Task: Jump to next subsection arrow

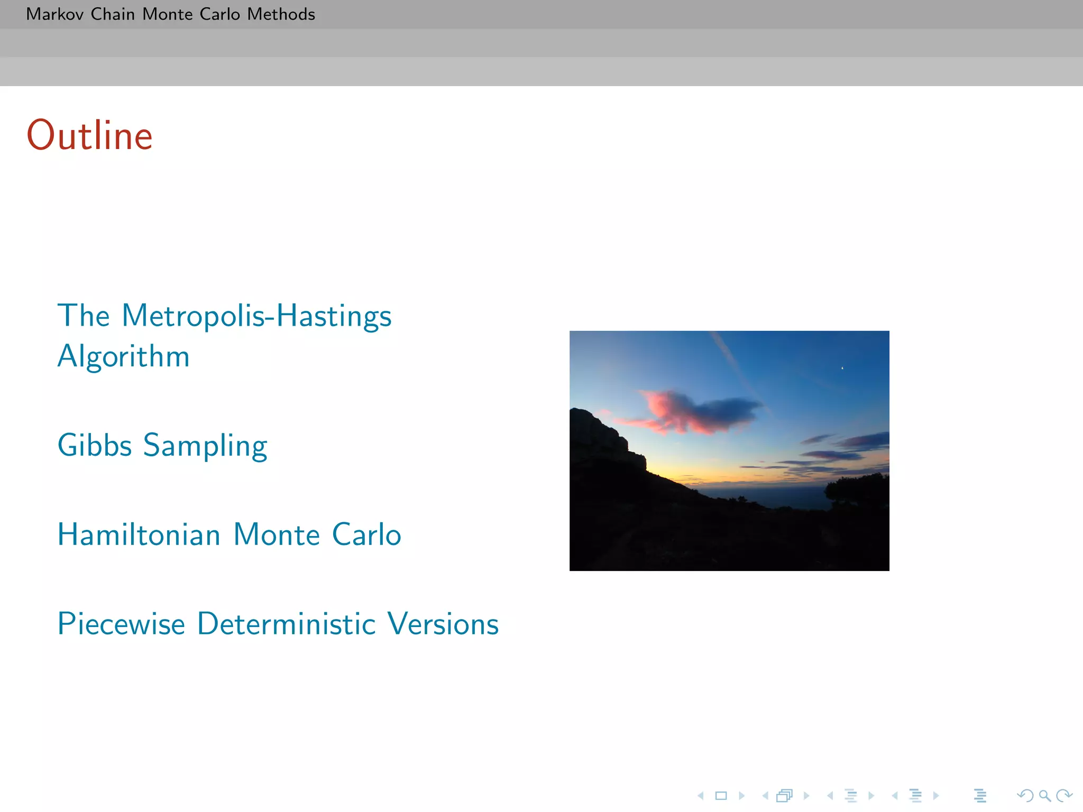Action: coord(871,796)
